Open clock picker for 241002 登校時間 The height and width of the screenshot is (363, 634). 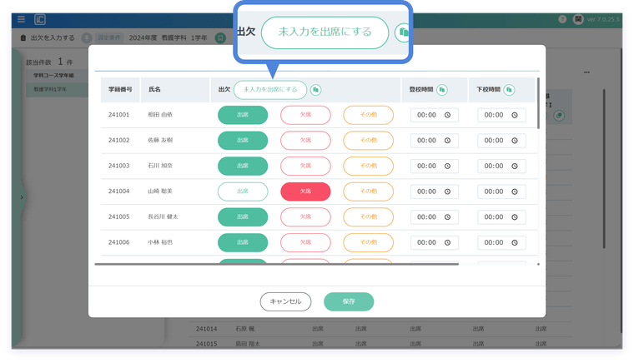pyautogui.click(x=448, y=141)
